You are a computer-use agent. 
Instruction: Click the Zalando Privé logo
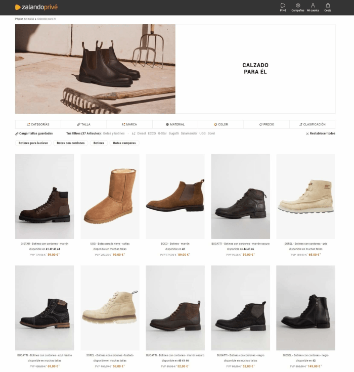click(36, 8)
